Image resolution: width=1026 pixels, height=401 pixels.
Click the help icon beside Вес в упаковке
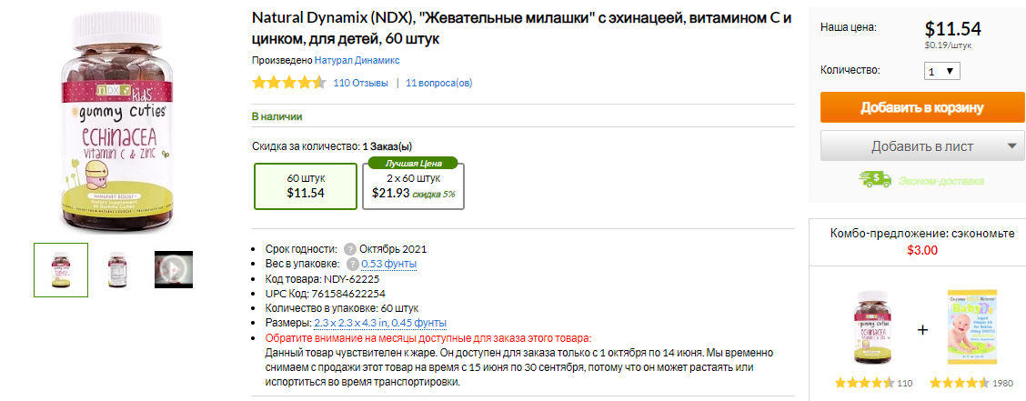pyautogui.click(x=352, y=265)
